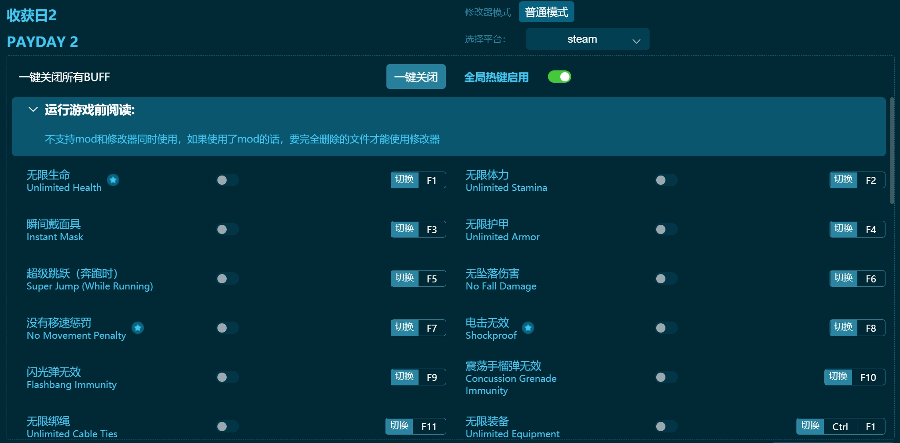Click 切换 button for F1 hotkey

click(x=404, y=180)
